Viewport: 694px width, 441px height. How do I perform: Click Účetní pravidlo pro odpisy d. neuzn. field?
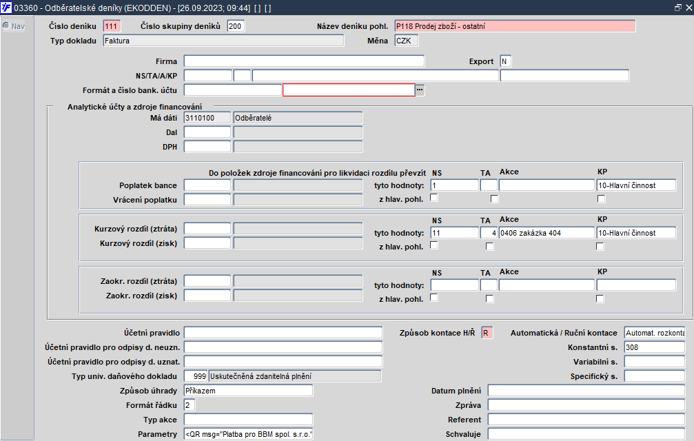pyautogui.click(x=283, y=347)
